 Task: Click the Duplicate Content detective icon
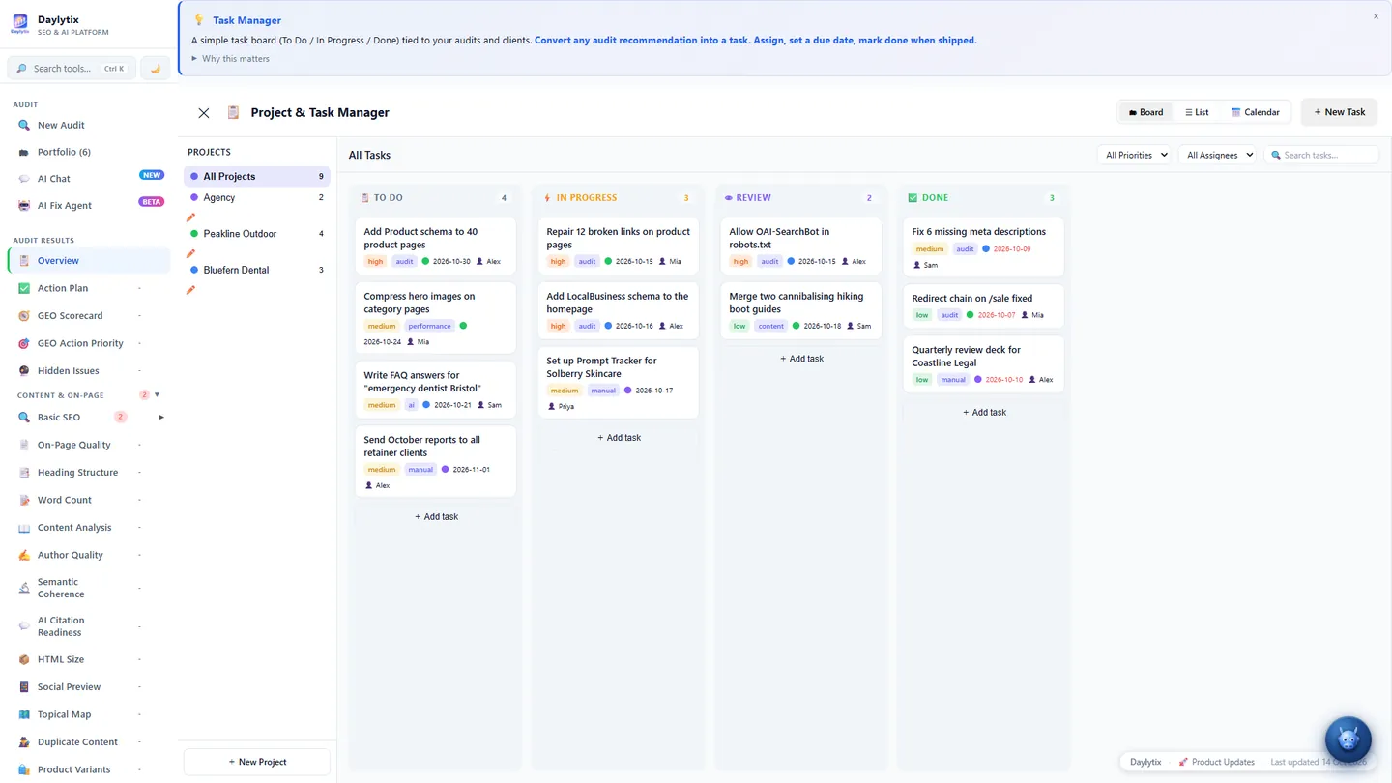click(24, 742)
